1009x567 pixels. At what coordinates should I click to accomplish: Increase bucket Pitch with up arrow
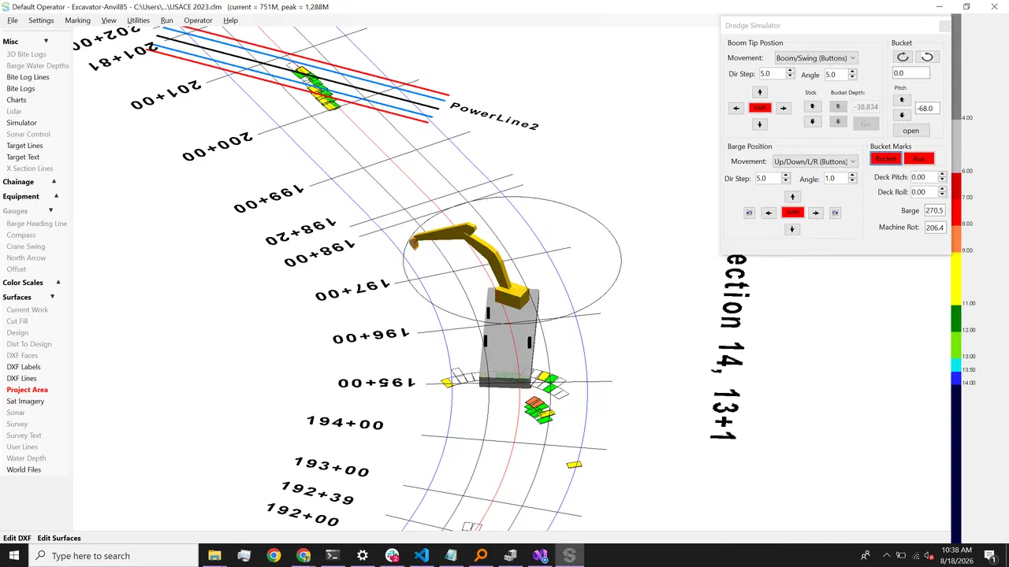[x=902, y=100]
